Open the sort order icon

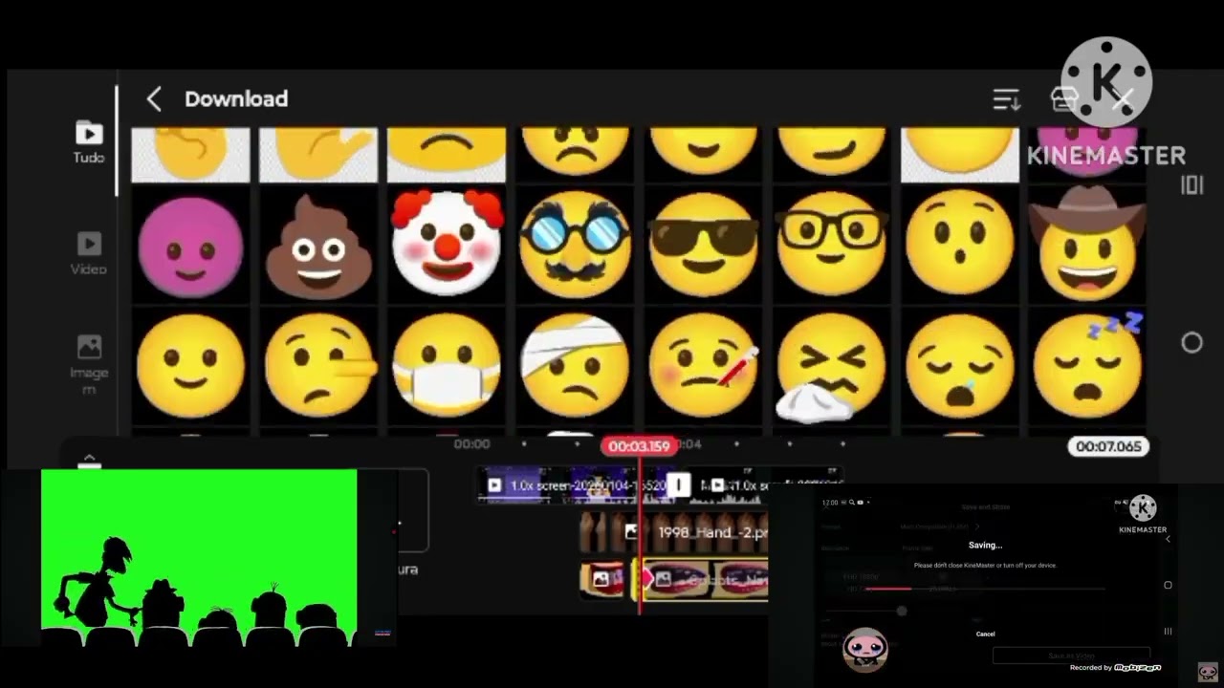(1006, 99)
